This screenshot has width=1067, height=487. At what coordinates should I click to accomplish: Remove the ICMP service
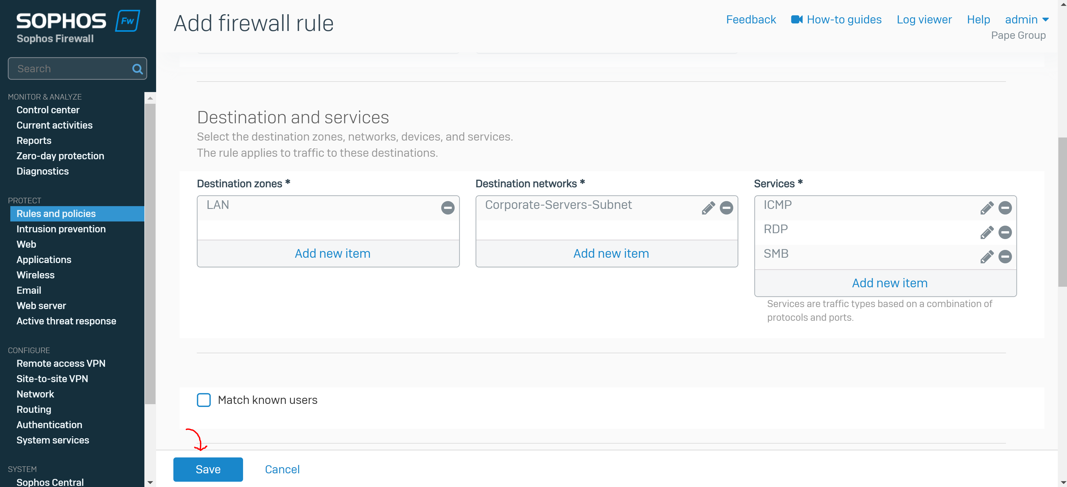(x=1005, y=208)
